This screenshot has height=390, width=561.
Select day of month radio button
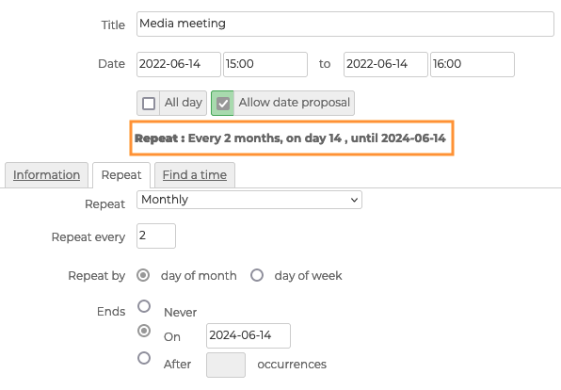click(x=143, y=275)
